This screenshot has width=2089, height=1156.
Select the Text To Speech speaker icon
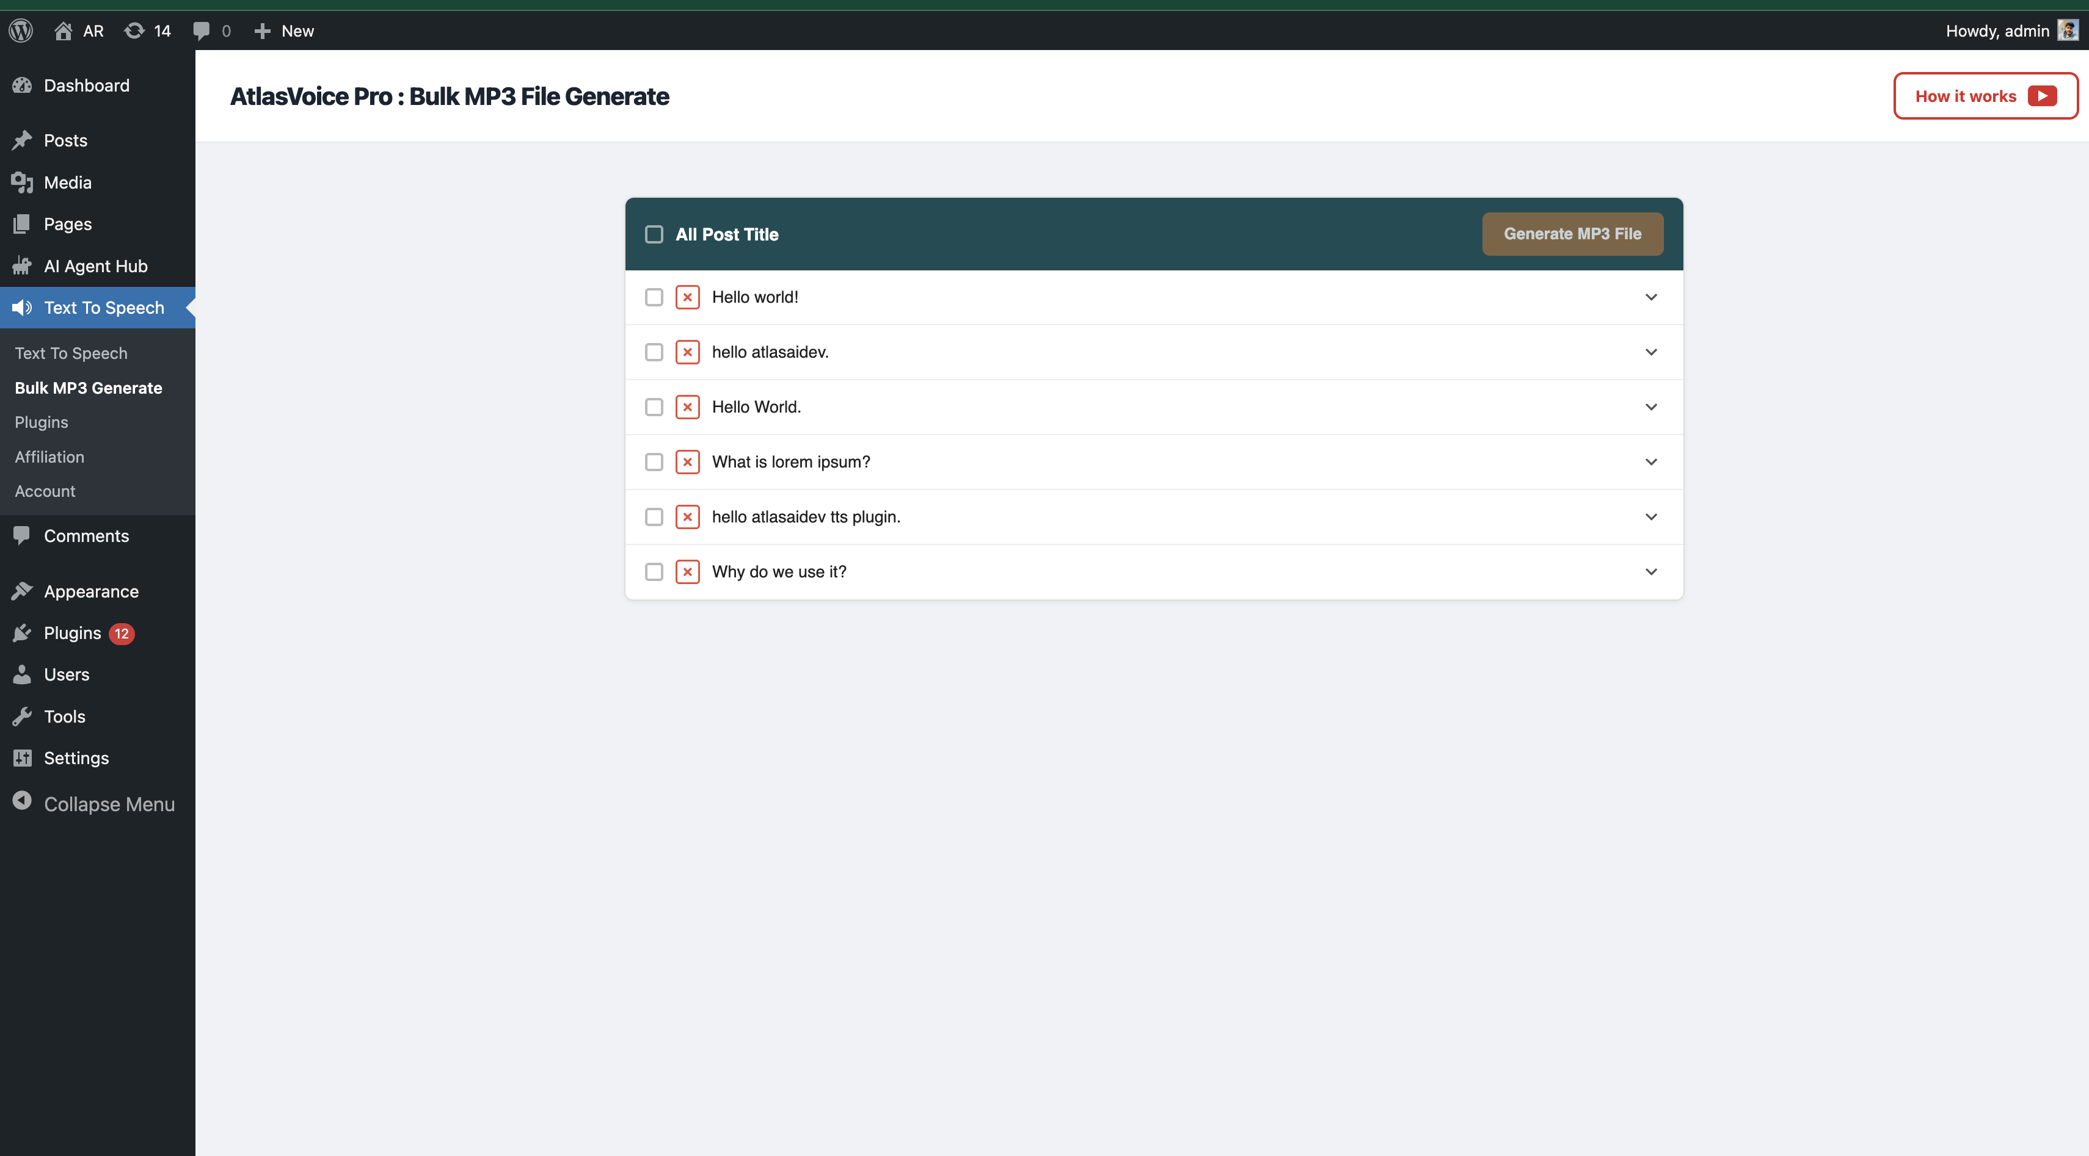tap(22, 308)
